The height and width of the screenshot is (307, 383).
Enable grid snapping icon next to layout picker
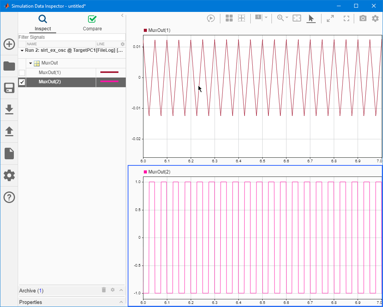click(241, 18)
